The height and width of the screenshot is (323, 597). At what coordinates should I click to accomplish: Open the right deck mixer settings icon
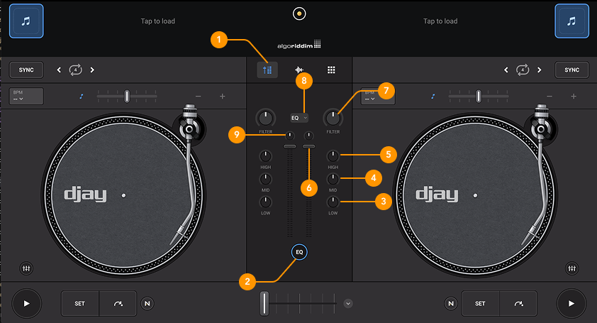pos(572,268)
